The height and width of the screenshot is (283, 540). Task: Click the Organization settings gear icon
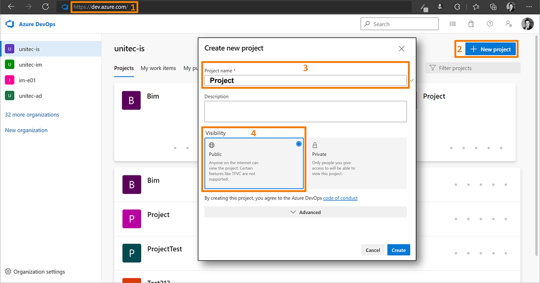click(8, 272)
